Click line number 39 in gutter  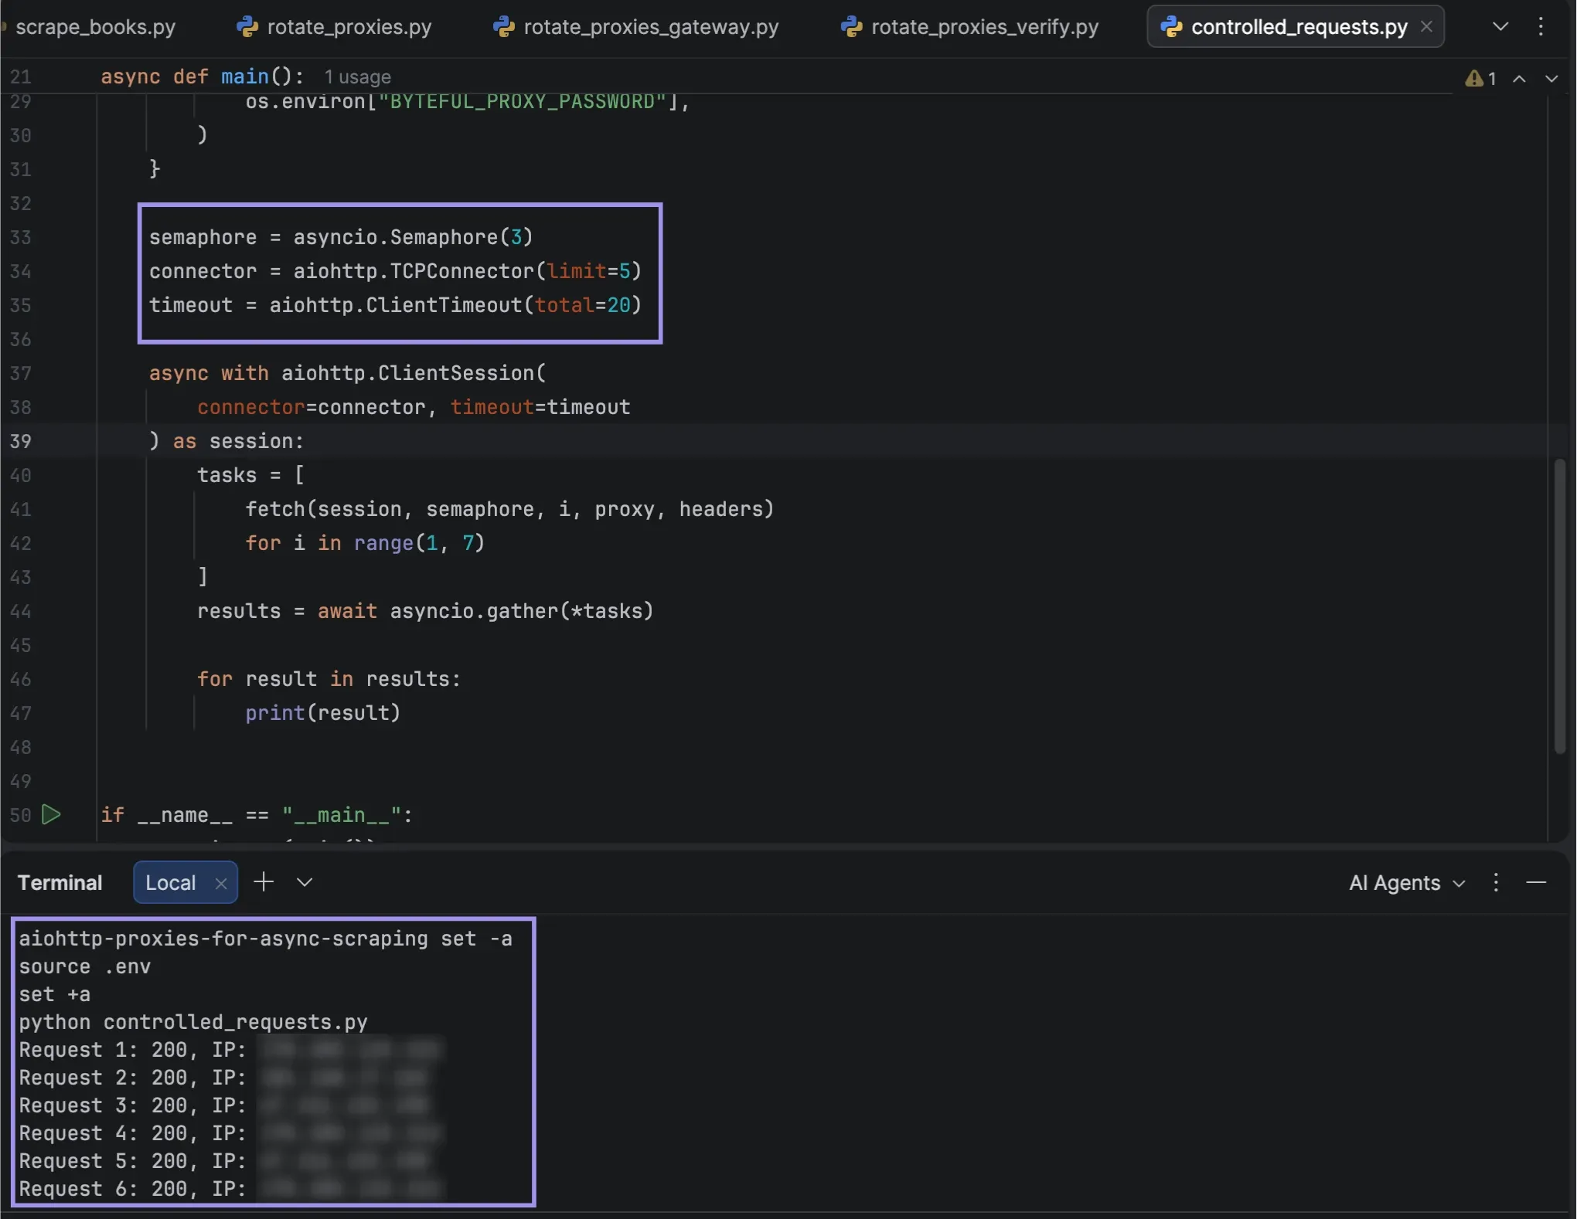point(21,441)
